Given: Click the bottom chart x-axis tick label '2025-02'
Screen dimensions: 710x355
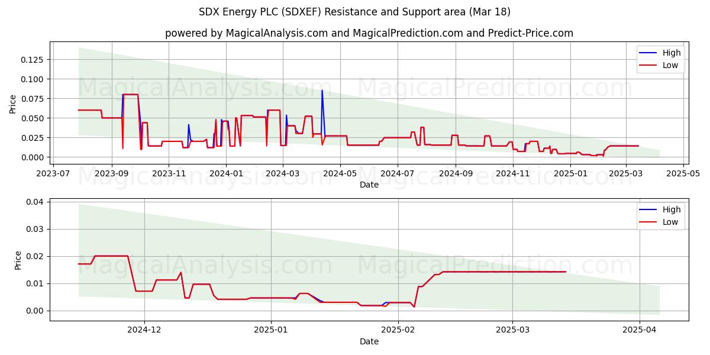Looking at the screenshot, I should pyautogui.click(x=398, y=331).
